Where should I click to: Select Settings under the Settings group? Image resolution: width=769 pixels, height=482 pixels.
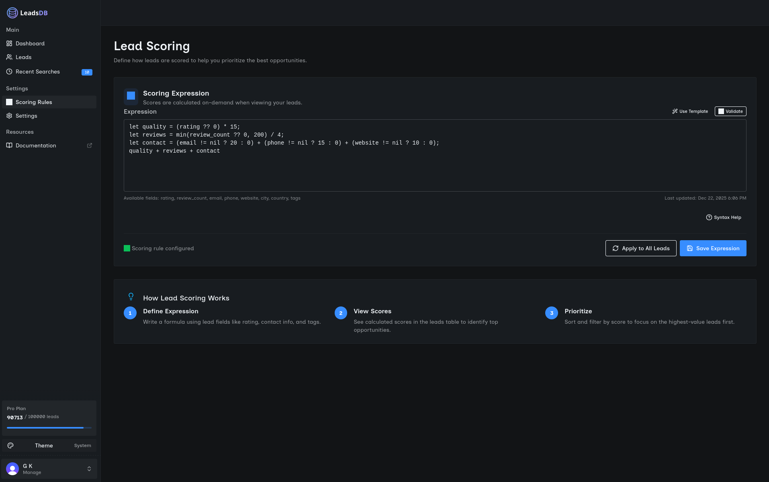tap(26, 116)
